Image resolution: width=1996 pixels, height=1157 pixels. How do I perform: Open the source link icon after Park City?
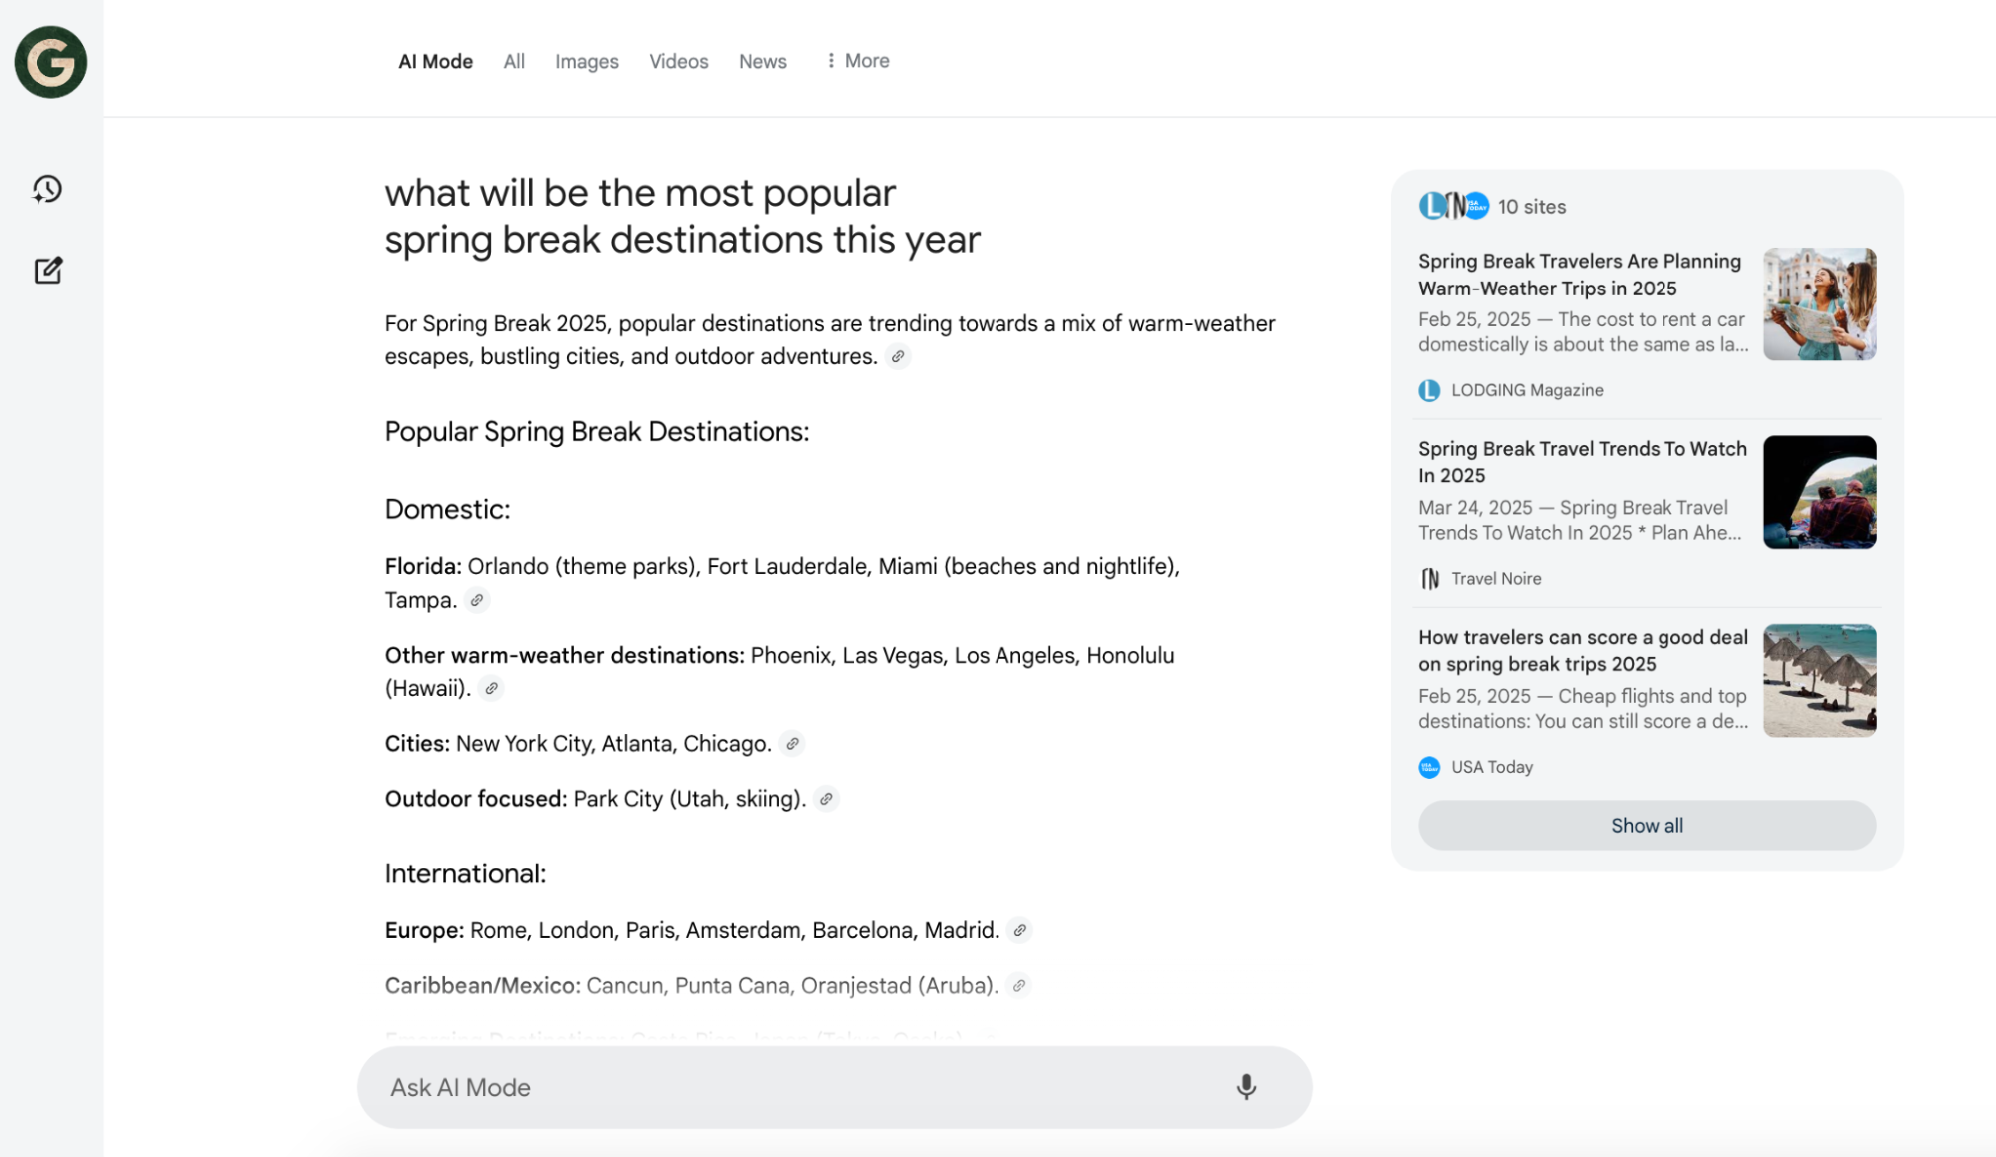826,799
